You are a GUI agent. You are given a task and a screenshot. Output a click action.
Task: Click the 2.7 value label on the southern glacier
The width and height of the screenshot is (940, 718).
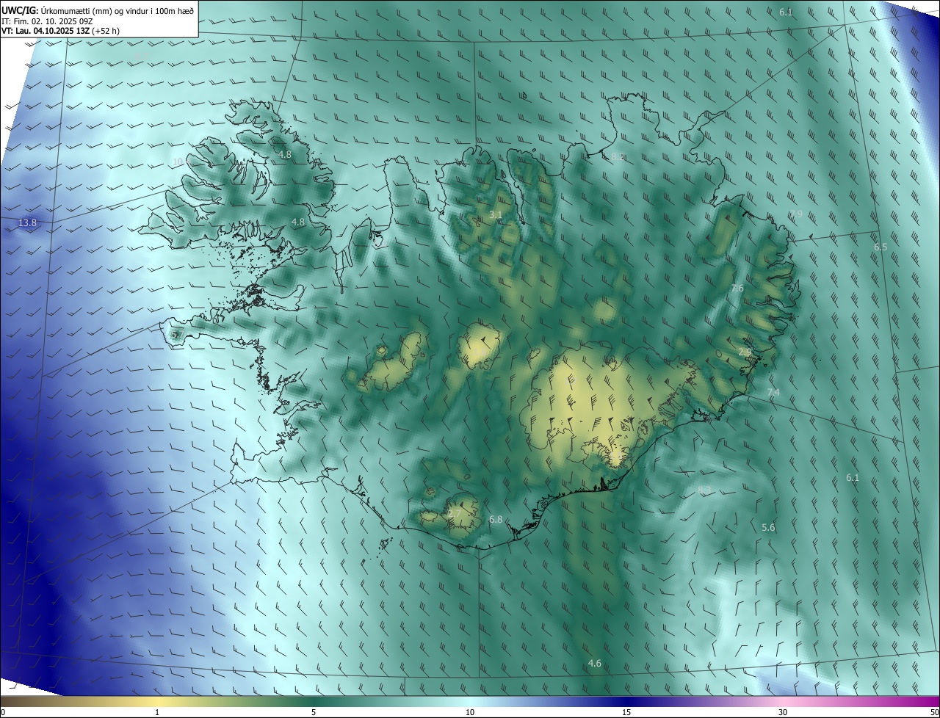click(x=455, y=513)
